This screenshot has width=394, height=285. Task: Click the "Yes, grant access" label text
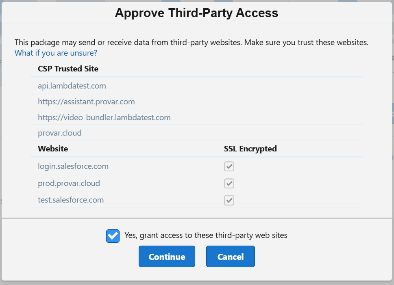[206, 235]
